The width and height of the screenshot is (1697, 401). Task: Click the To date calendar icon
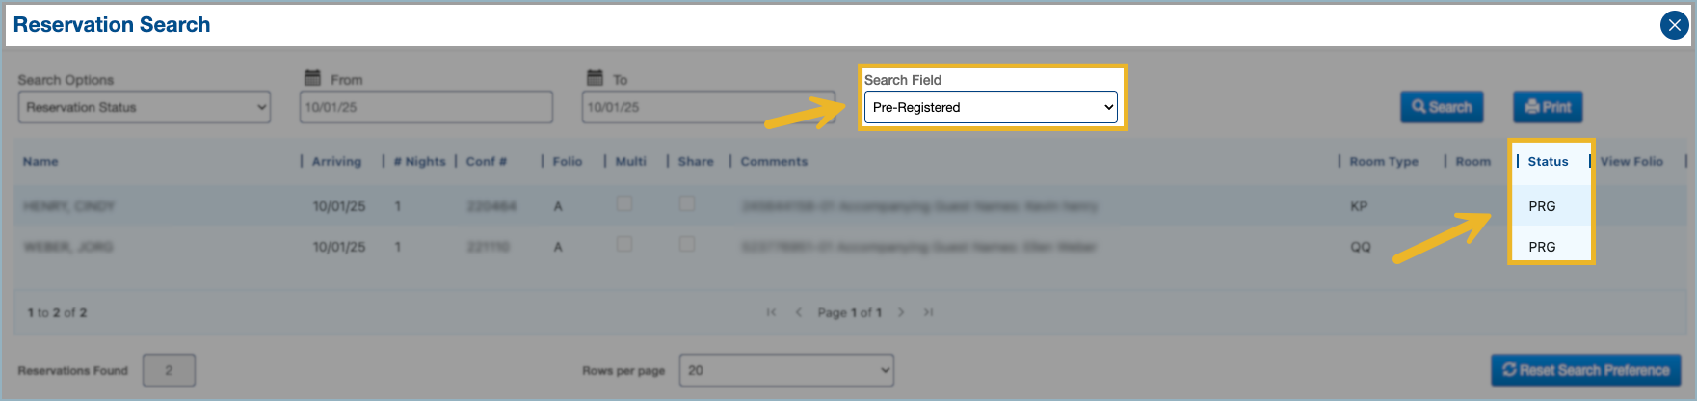coord(595,78)
